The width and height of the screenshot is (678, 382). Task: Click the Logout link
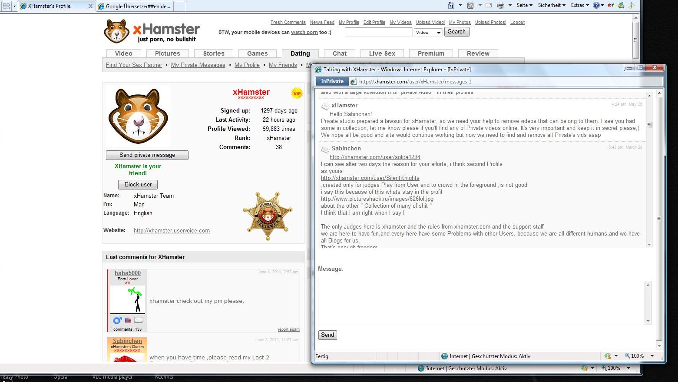pyautogui.click(x=517, y=22)
